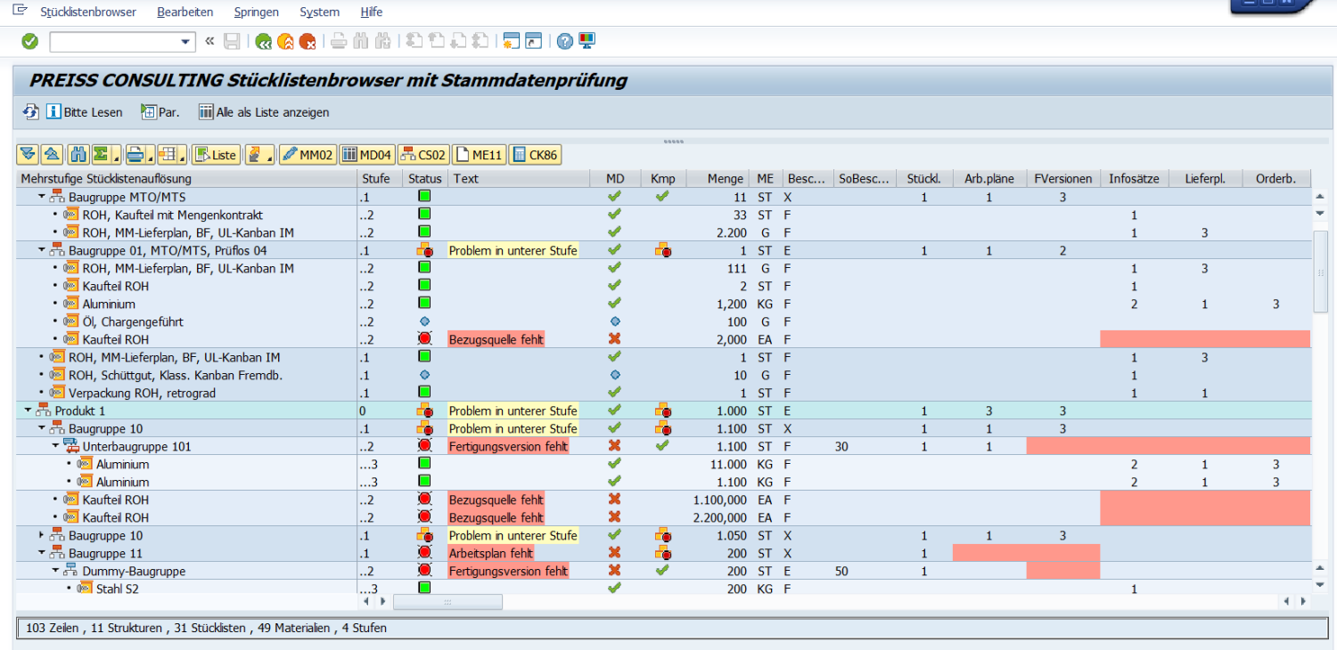Viewport: 1337px width, 650px height.
Task: Collapse the Unterbaugruppe 101 node
Action: 55,447
